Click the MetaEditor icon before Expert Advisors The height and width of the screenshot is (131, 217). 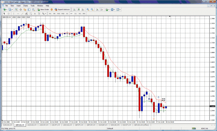click(52, 10)
